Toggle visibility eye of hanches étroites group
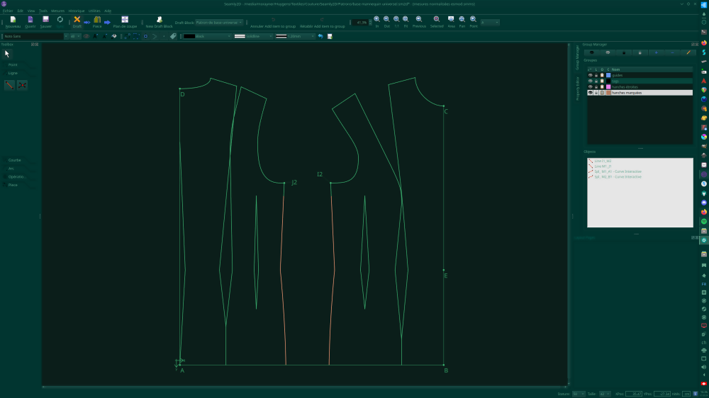This screenshot has width=709, height=398. [590, 86]
